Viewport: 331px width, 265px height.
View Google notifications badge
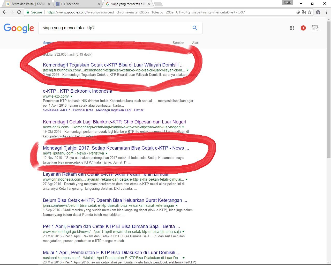(x=303, y=28)
